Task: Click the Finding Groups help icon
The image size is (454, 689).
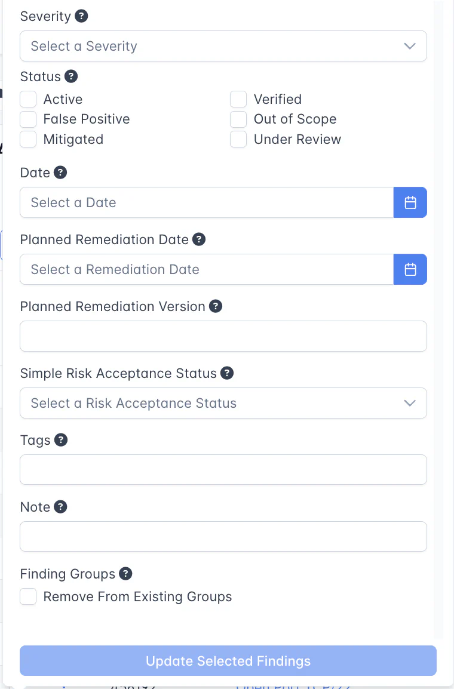Action: [125, 574]
